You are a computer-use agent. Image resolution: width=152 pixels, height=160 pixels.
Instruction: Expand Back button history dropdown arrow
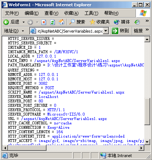[x=23, y=22]
